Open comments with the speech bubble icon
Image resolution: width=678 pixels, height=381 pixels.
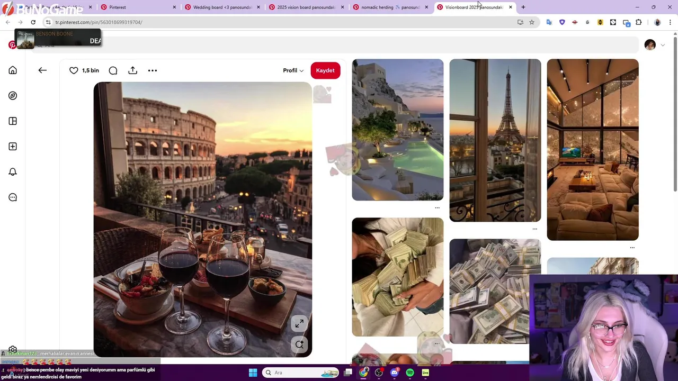tap(113, 70)
